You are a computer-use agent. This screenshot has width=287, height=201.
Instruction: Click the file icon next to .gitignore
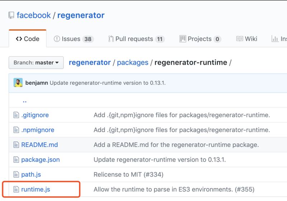(x=15, y=115)
